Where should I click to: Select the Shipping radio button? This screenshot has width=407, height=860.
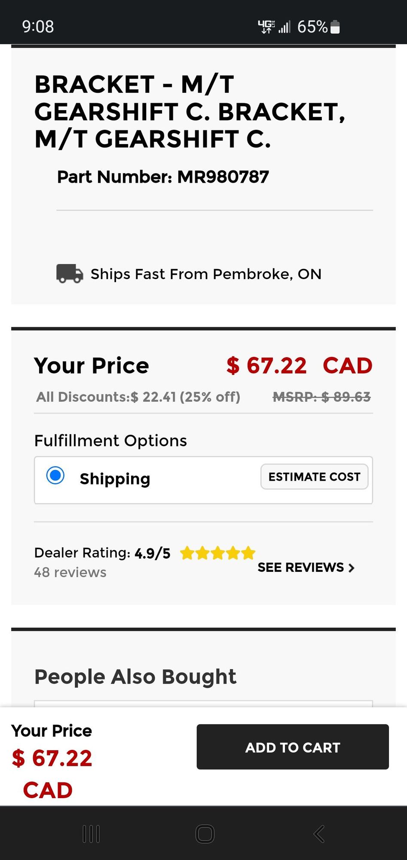[55, 476]
